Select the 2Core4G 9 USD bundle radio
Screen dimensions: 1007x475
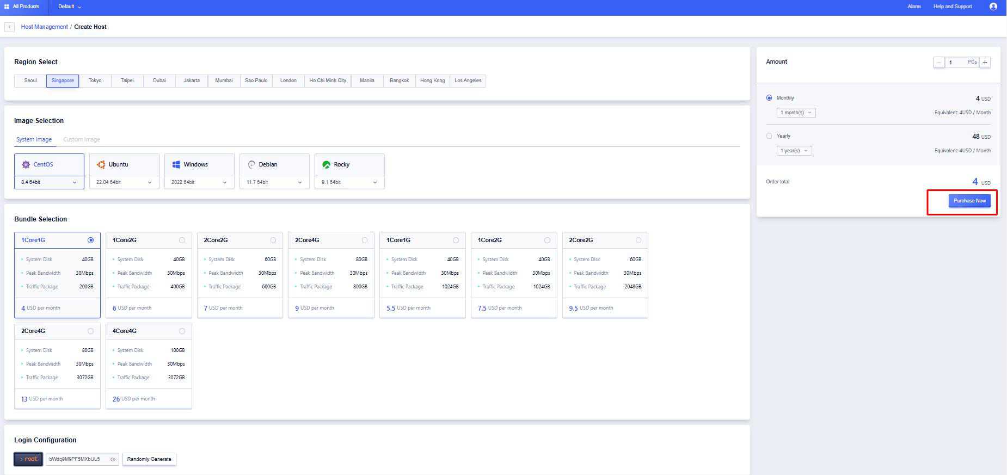(365, 240)
